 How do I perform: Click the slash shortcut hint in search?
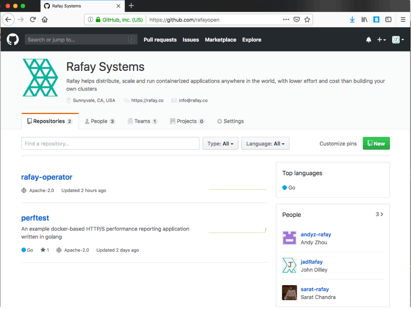[131, 39]
